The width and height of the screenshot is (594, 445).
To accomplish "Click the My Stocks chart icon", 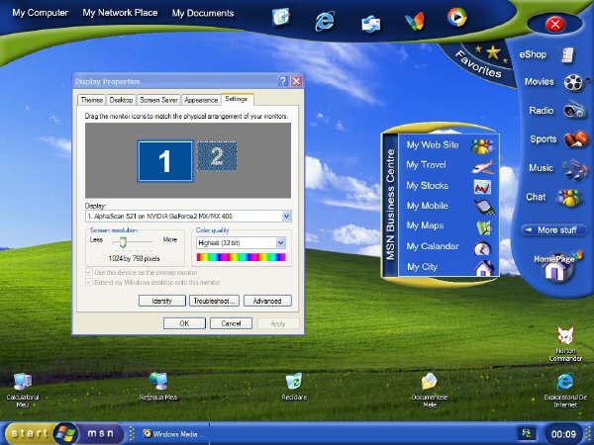I will pyautogui.click(x=482, y=187).
